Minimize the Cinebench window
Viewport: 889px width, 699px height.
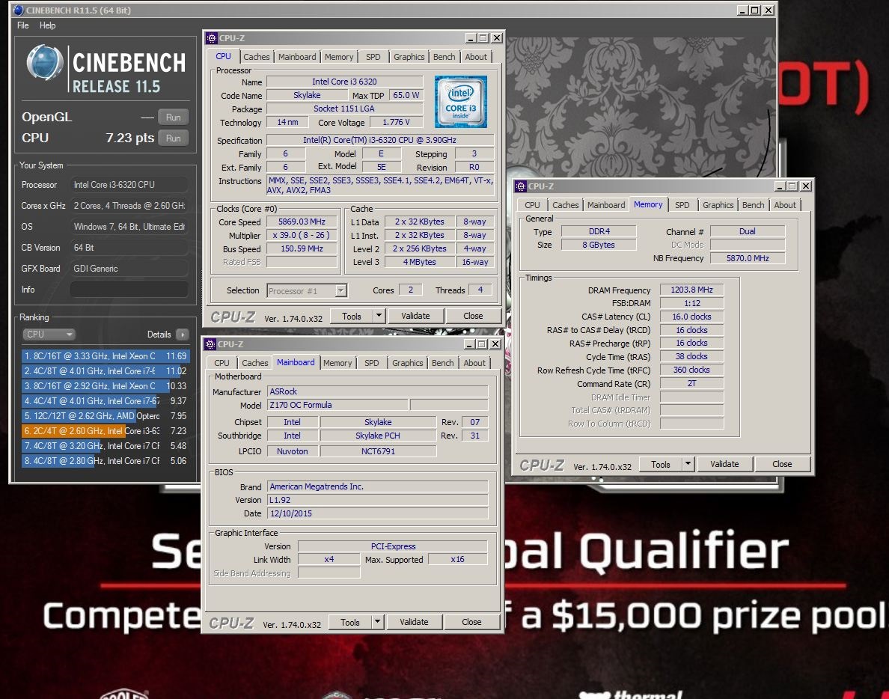(742, 10)
